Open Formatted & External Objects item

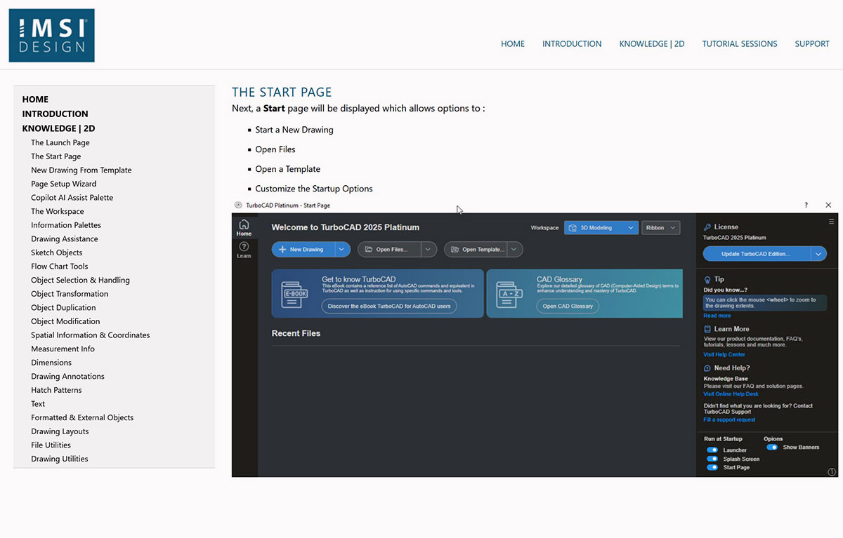(82, 417)
